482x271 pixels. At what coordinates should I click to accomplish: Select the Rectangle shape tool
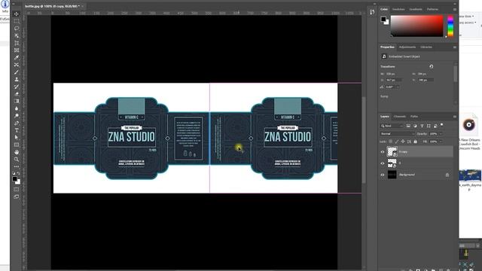point(17,145)
